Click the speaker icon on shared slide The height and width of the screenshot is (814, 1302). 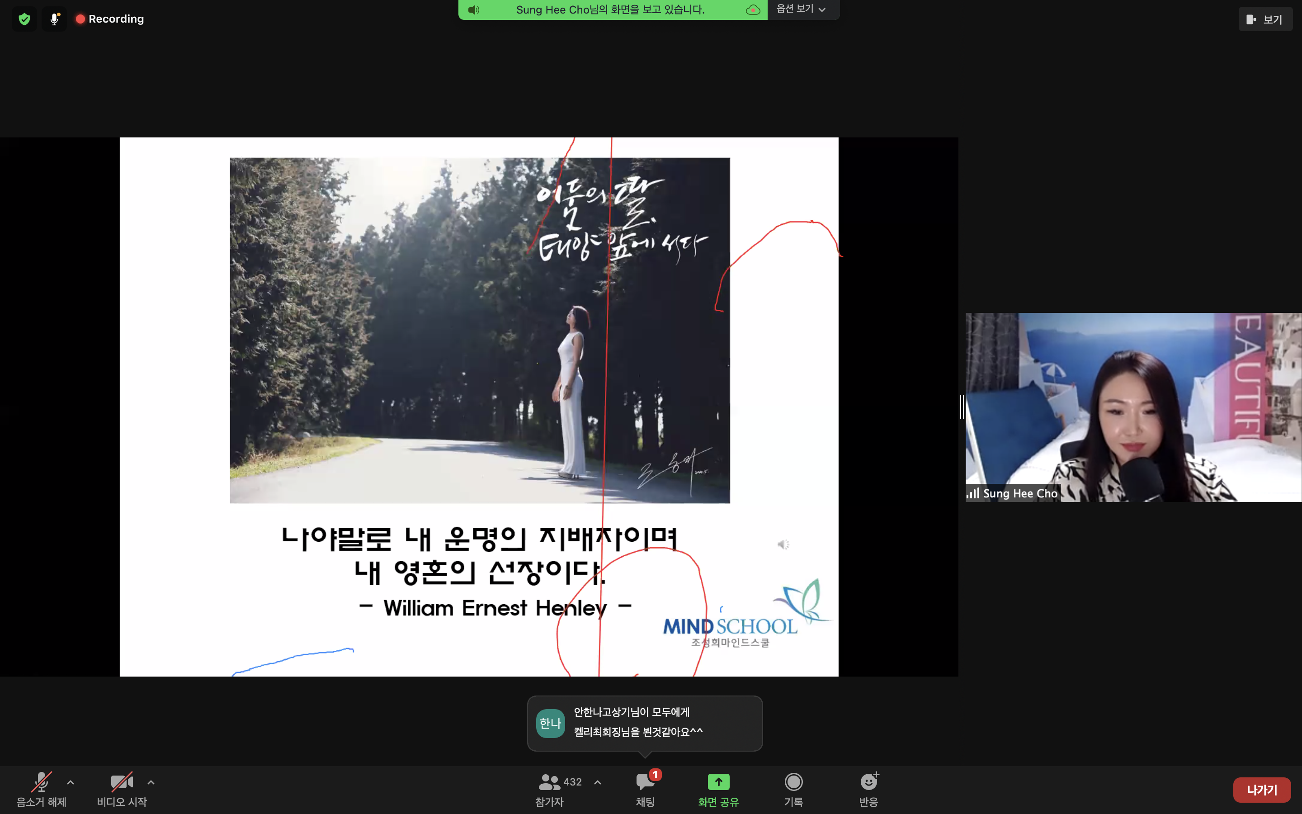pos(783,545)
